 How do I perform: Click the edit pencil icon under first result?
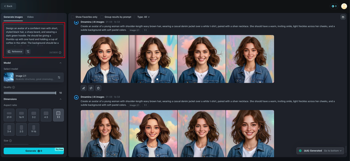[x=84, y=88]
